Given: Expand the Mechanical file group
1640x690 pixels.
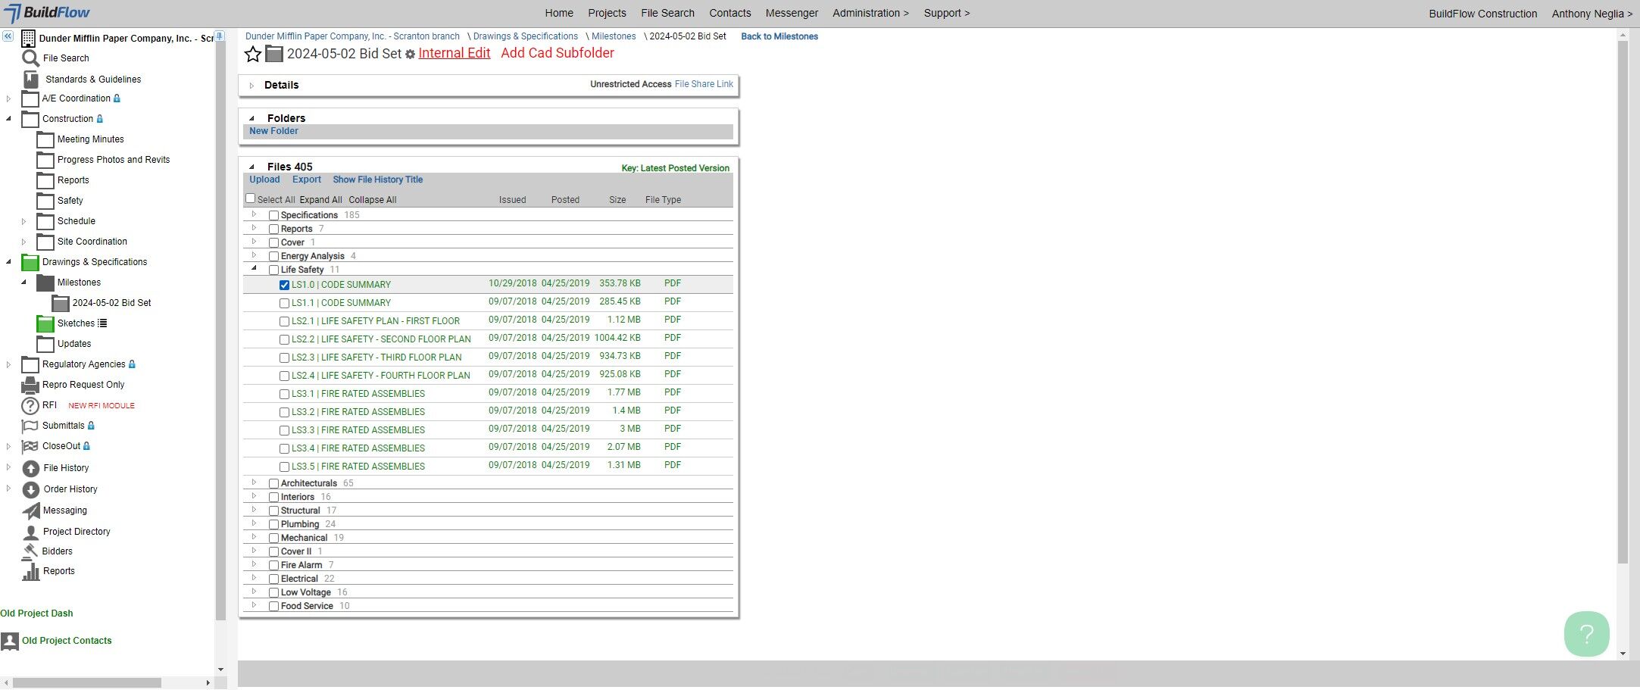Looking at the screenshot, I should tap(255, 538).
